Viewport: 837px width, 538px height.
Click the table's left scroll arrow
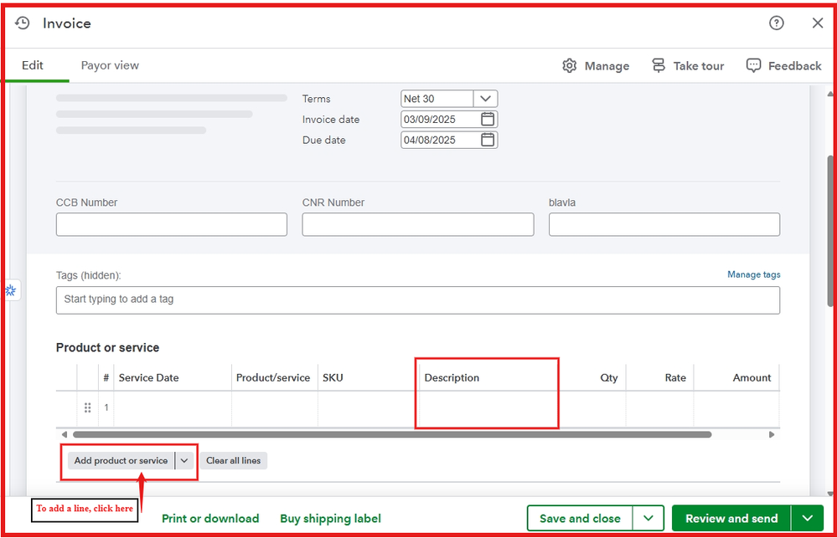pos(65,434)
